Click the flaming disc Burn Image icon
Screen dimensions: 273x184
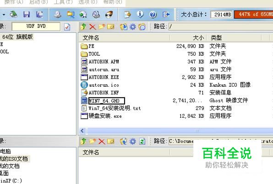[x=109, y=15]
